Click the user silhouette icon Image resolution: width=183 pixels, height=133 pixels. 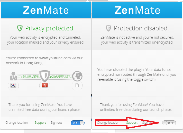tap(13, 76)
